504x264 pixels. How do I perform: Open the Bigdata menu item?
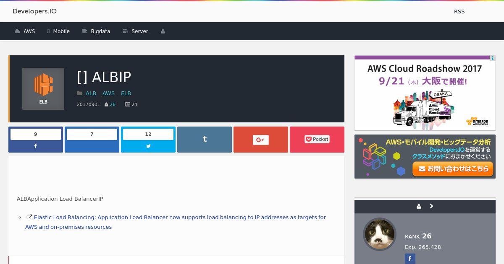[x=96, y=31]
